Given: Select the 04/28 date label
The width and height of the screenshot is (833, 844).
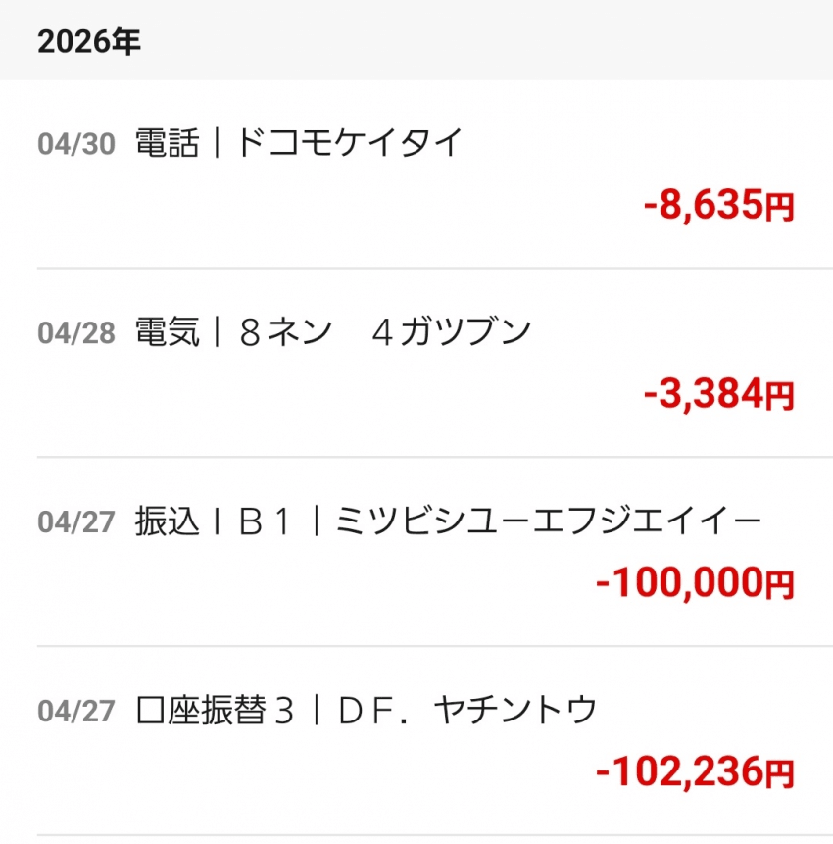Looking at the screenshot, I should [76, 333].
